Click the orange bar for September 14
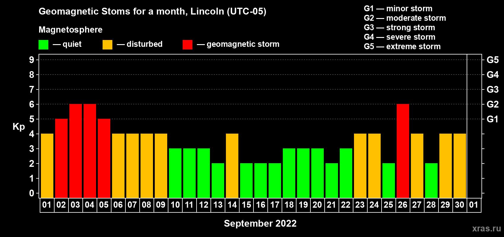 (x=232, y=166)
